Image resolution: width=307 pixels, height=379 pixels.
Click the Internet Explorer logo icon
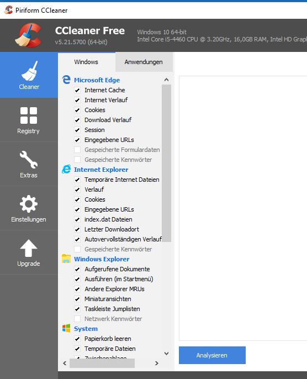click(66, 170)
